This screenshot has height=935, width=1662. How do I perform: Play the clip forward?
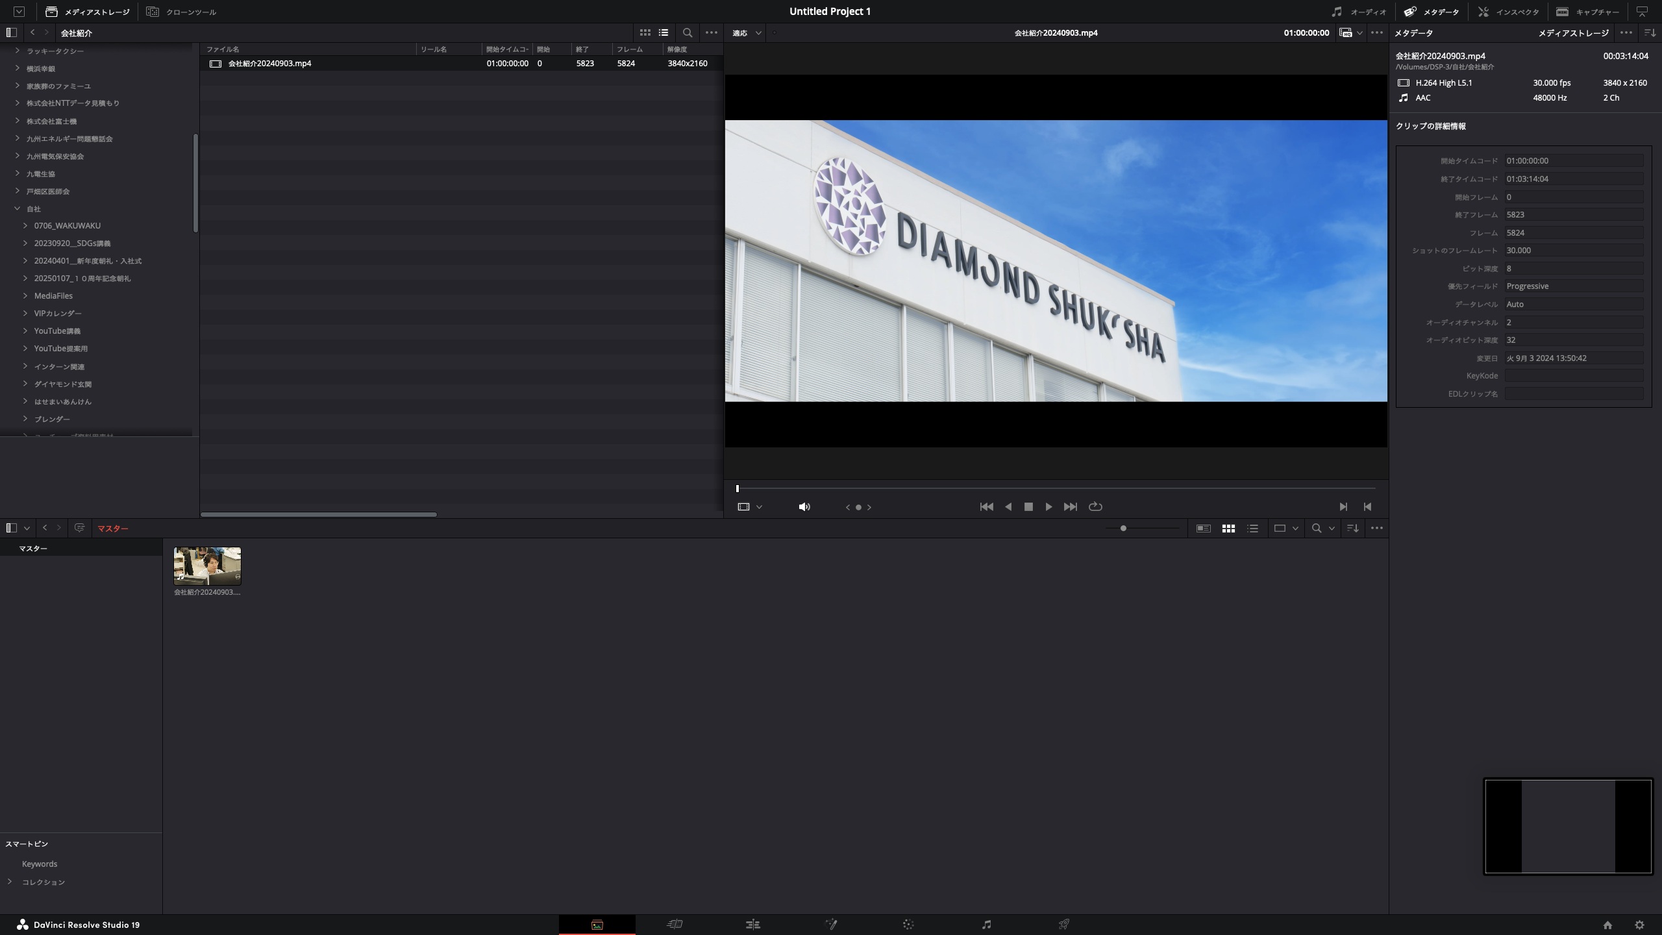pyautogui.click(x=1048, y=507)
